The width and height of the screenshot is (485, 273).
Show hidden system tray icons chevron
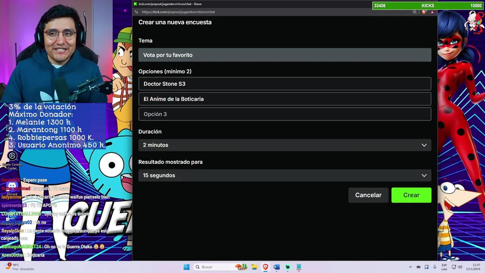410,267
